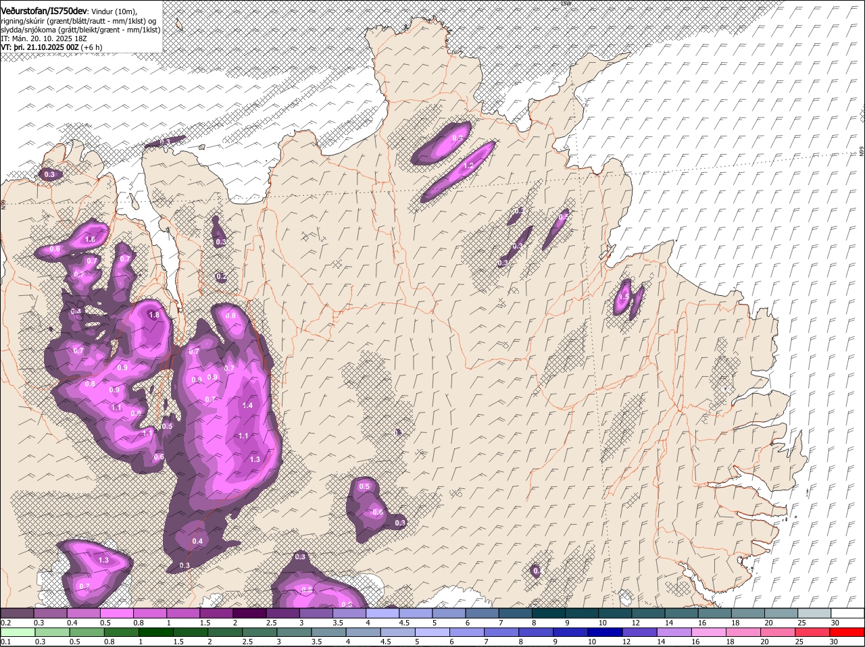Click the 1.8 precipitation value on the map

154,315
